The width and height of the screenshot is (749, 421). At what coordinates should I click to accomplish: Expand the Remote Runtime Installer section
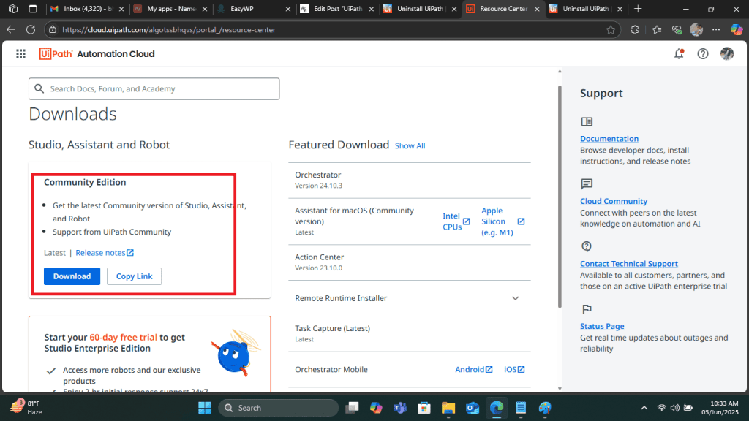pyautogui.click(x=514, y=298)
